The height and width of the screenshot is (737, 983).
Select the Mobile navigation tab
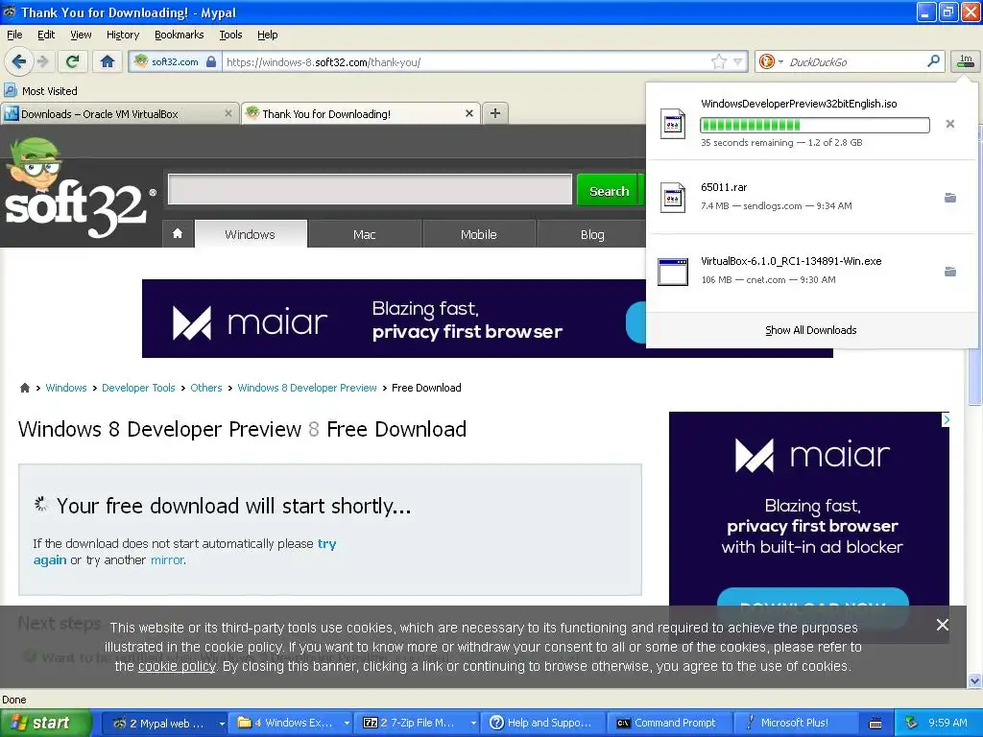coord(478,234)
